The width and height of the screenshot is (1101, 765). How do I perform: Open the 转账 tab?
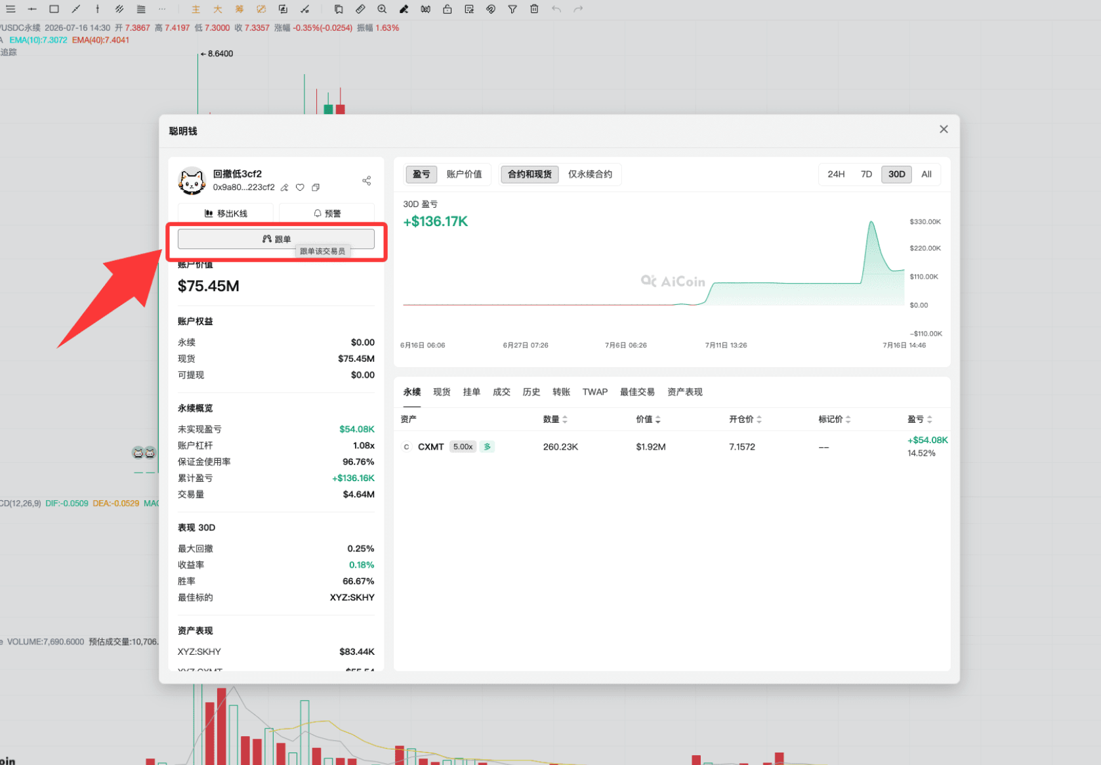click(561, 392)
